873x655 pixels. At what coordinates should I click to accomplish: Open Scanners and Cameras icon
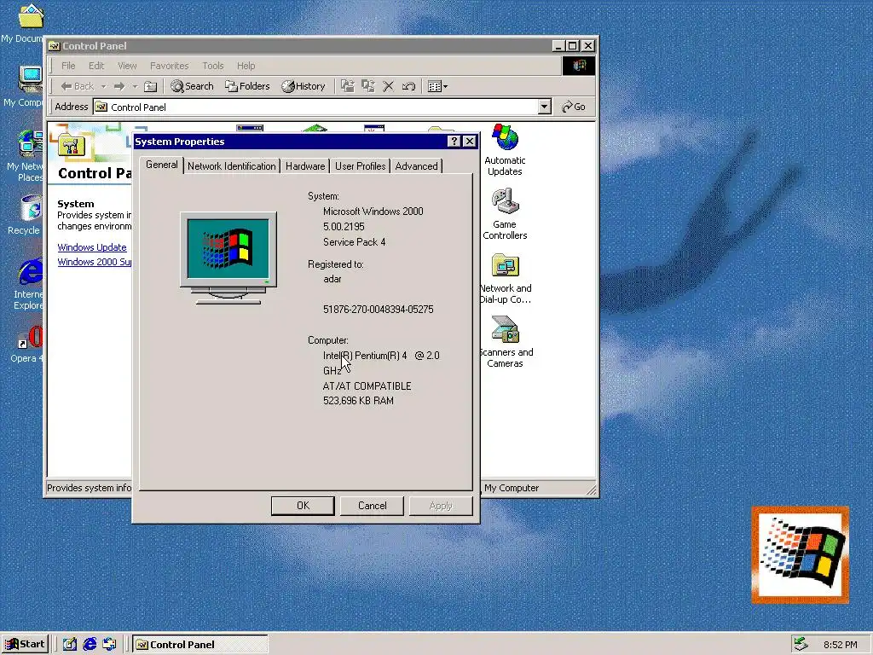(506, 342)
